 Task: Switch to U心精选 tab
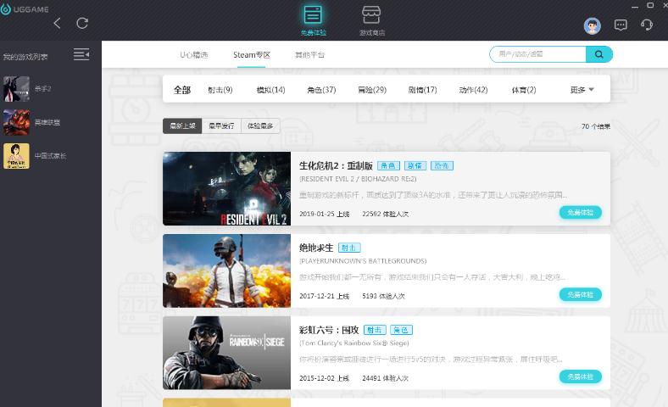click(x=194, y=54)
